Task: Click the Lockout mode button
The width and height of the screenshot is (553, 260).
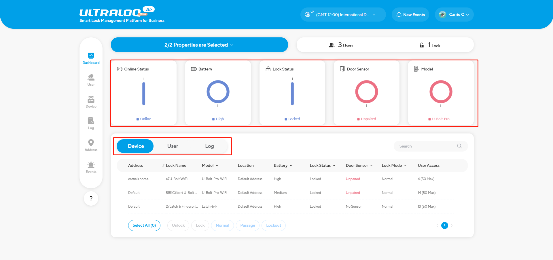Action: pos(274,225)
